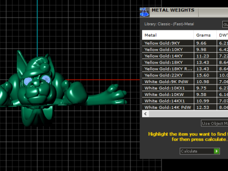Click the Library: Classic - (Fast)-Metal label
This screenshot has width=228, height=171.
point(169,24)
